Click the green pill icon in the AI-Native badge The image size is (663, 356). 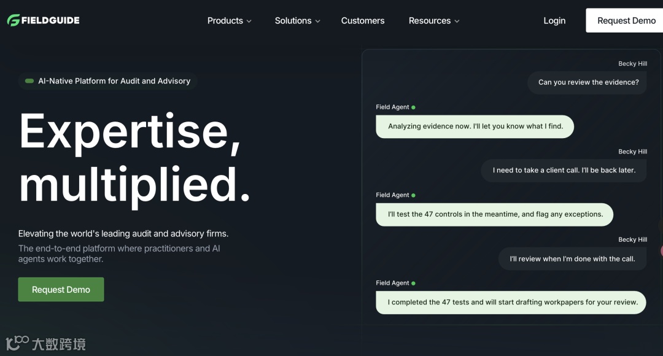29,81
